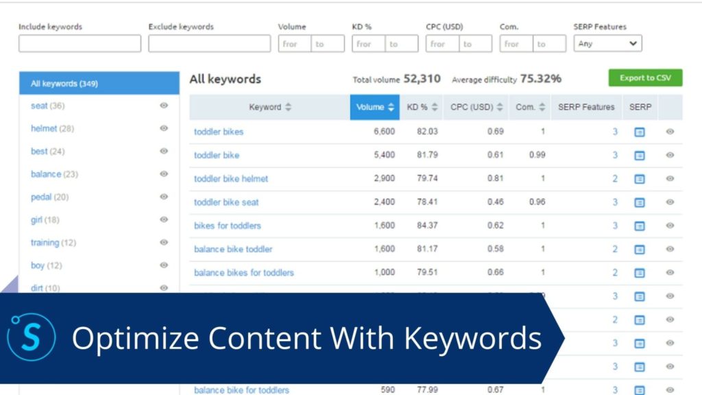Viewport: 702px width, 395px height.
Task: Toggle eye icon for the seat keyword group
Action: pyautogui.click(x=164, y=106)
